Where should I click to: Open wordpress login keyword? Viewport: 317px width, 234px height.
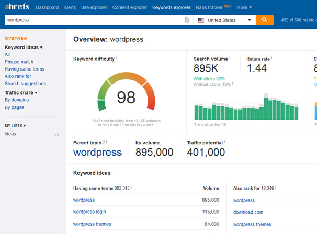(x=89, y=212)
